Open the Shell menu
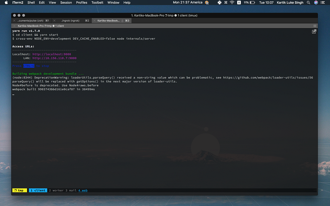The height and width of the screenshot is (206, 330). (x=31, y=3)
